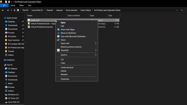Expand the 'Open with' submenu arrow

pyautogui.click(x=96, y=43)
